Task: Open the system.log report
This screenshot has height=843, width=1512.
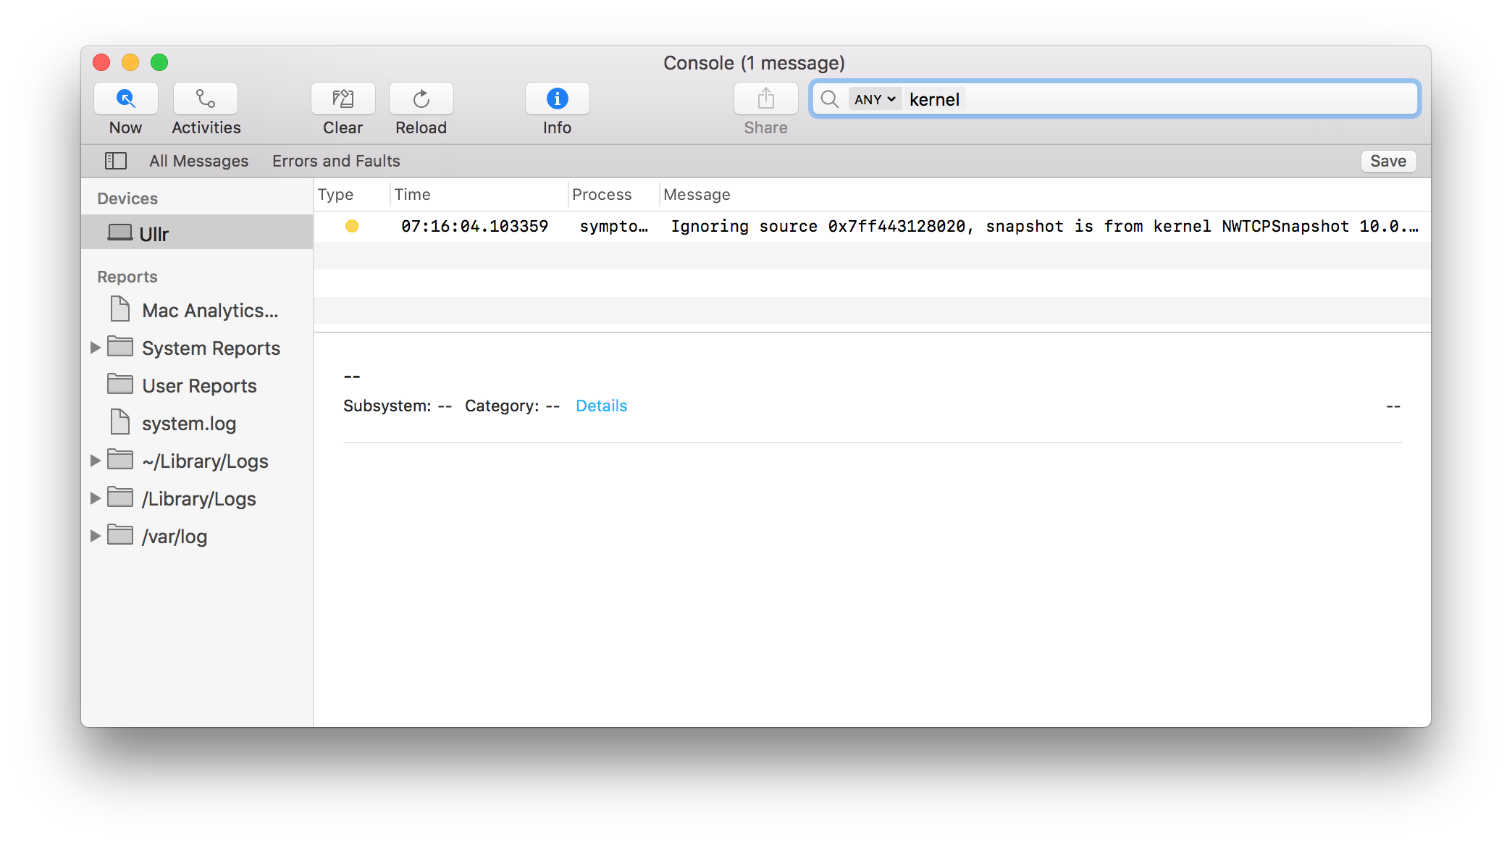Action: tap(188, 423)
